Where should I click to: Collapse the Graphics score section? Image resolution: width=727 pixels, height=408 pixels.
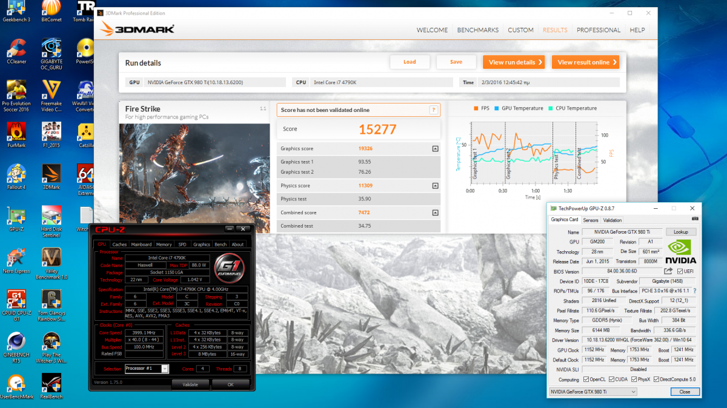point(435,148)
